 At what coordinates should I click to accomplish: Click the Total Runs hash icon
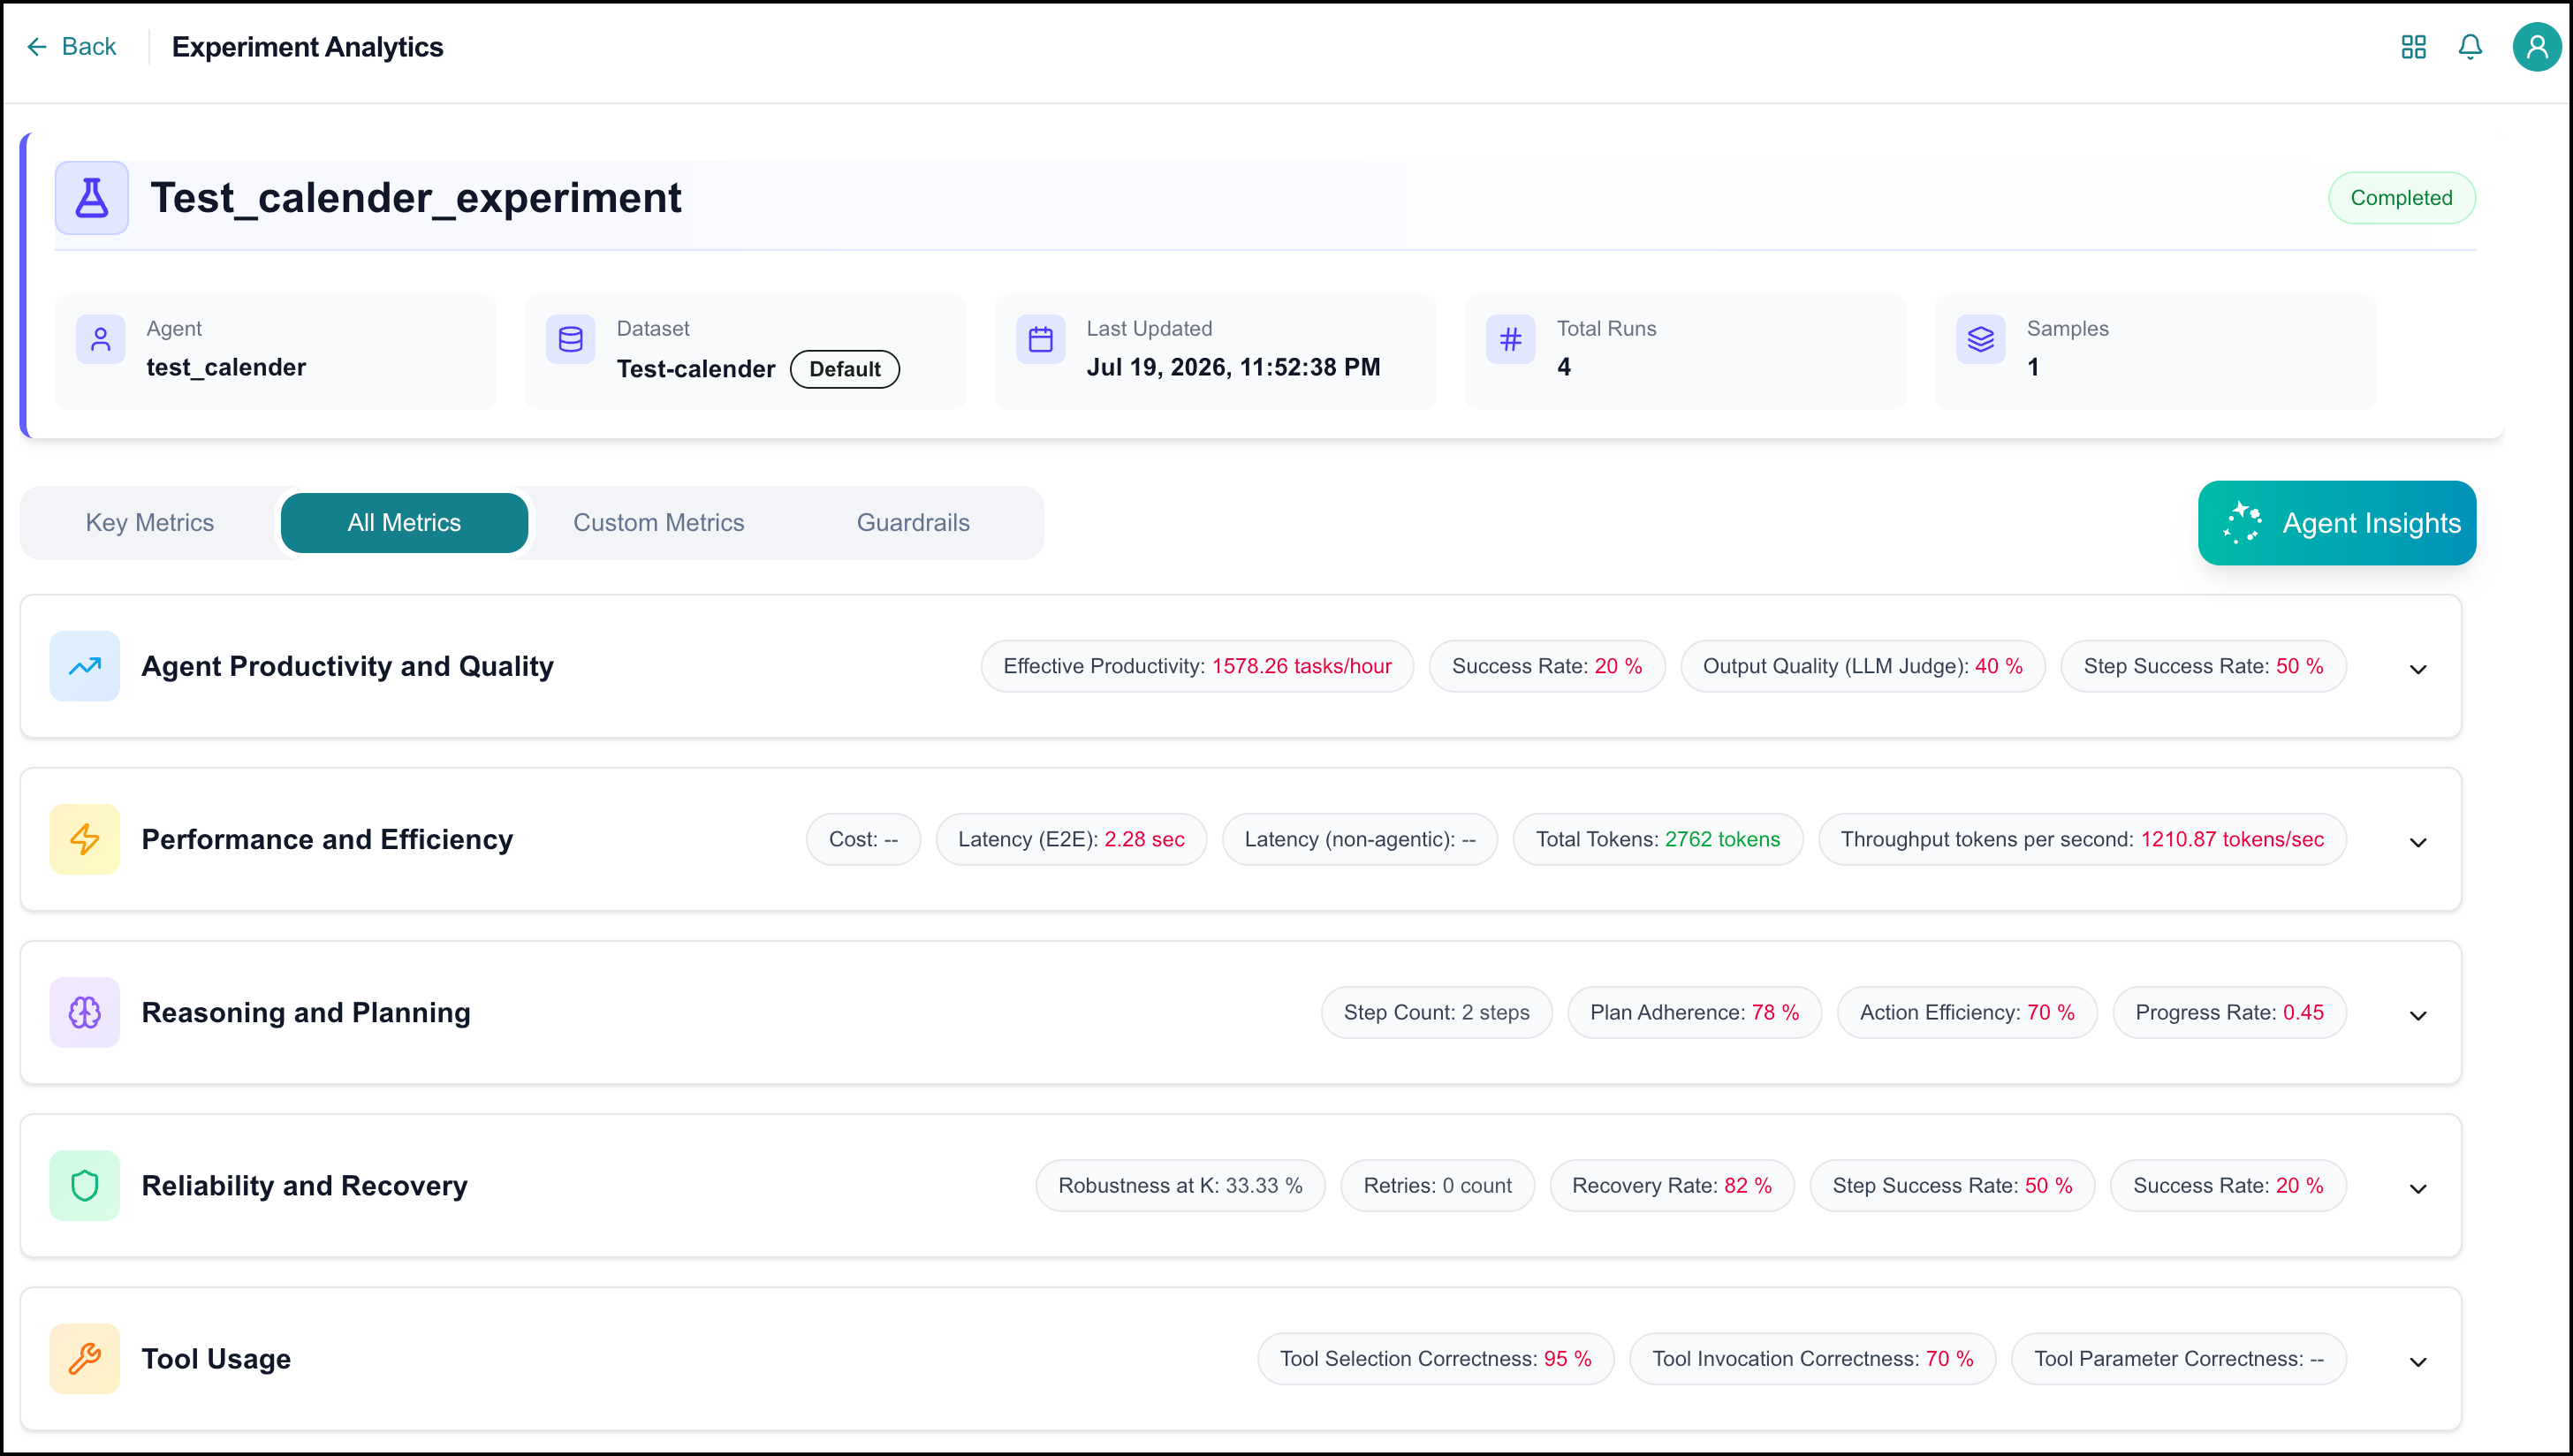tap(1511, 340)
